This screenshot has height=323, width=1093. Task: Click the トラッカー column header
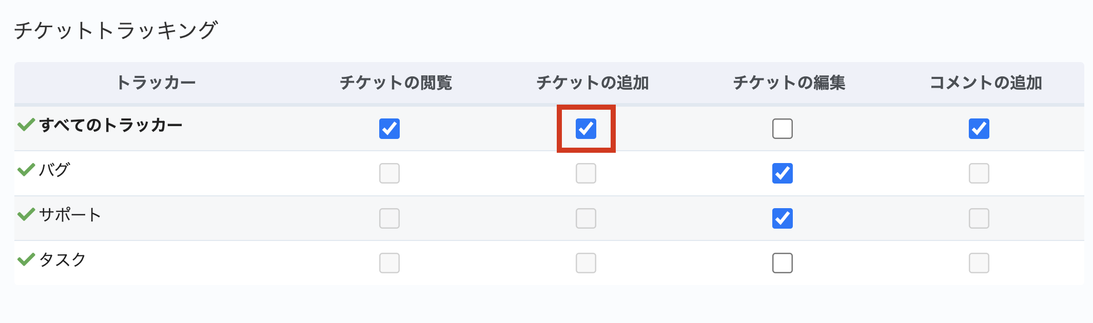click(x=156, y=83)
